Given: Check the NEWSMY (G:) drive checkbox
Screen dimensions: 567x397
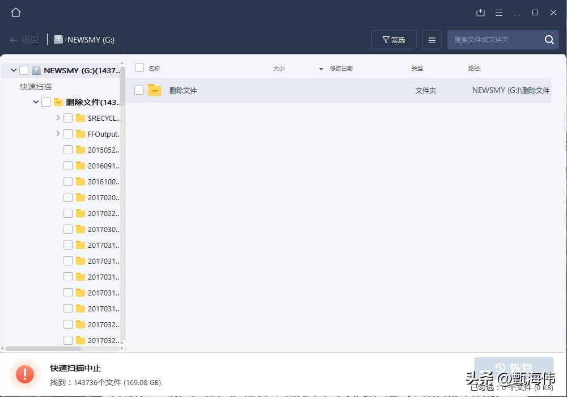Looking at the screenshot, I should tap(23, 70).
